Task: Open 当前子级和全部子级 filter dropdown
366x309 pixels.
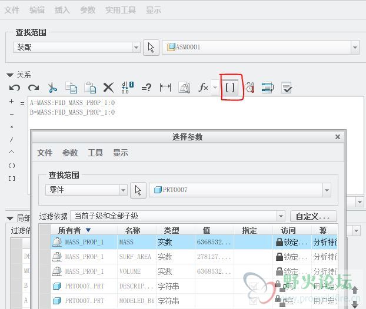Action: (281, 216)
